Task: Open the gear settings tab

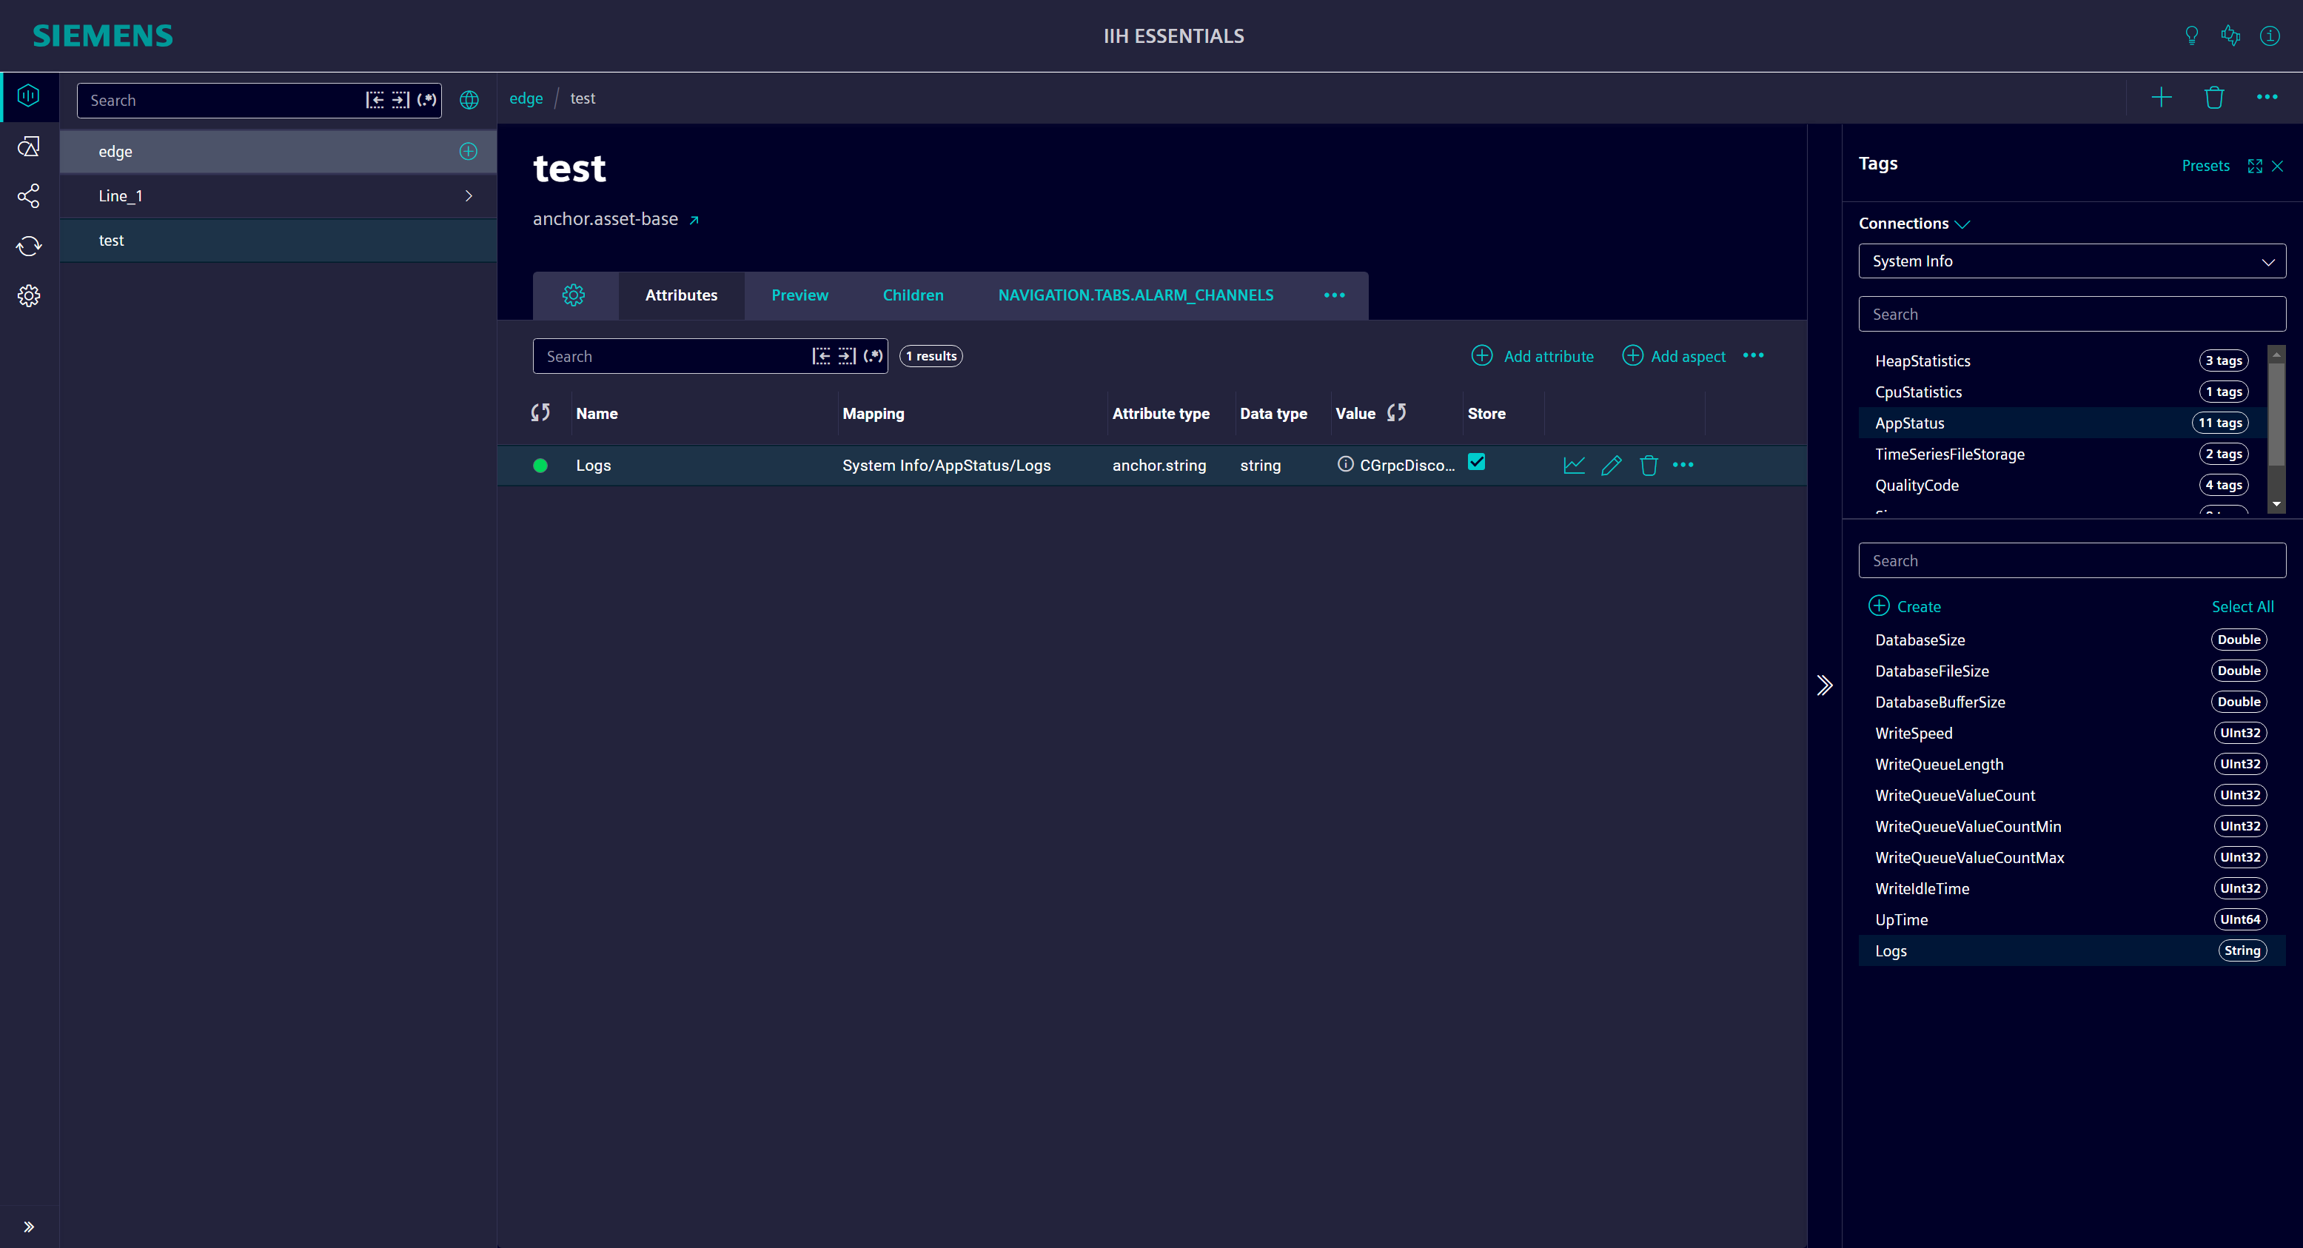Action: (x=574, y=295)
